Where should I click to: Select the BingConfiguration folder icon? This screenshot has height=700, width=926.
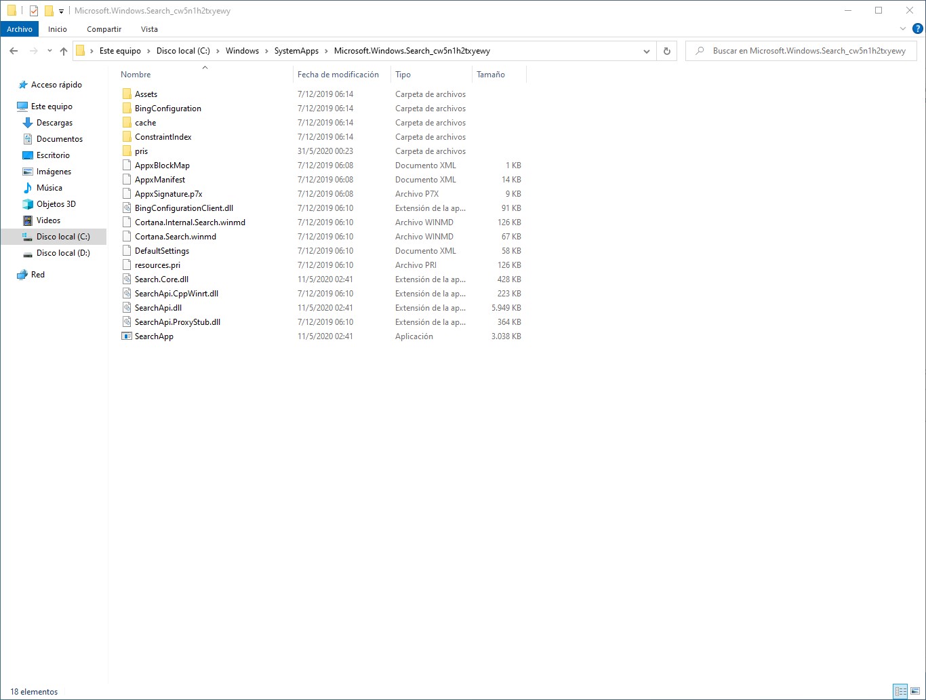127,109
